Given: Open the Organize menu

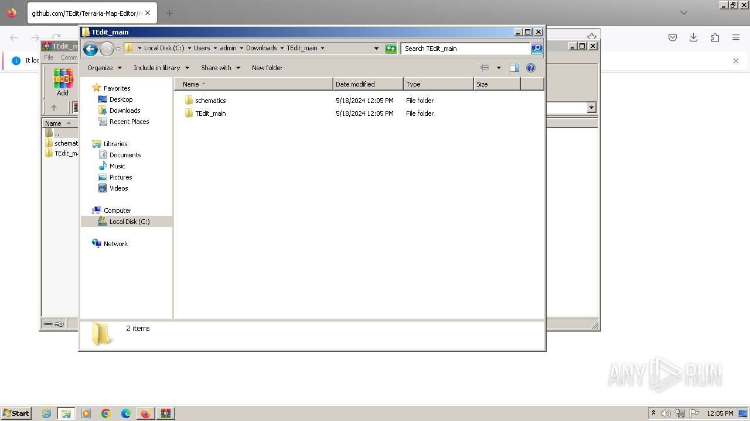Looking at the screenshot, I should 104,68.
